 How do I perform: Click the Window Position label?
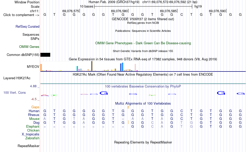pyautogui.click(x=27, y=2)
